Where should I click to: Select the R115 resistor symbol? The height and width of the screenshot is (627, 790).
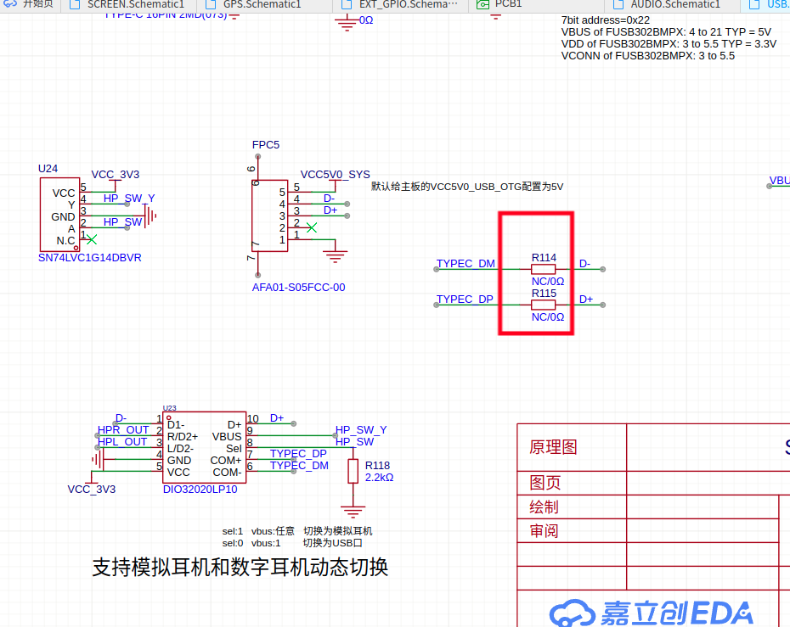543,305
